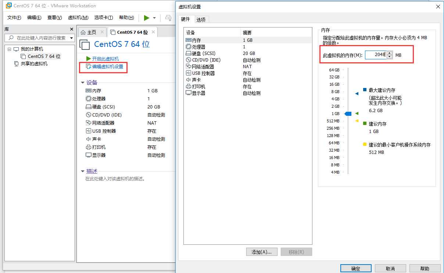Select 网络适配器 row in settings dialog

coord(248,67)
